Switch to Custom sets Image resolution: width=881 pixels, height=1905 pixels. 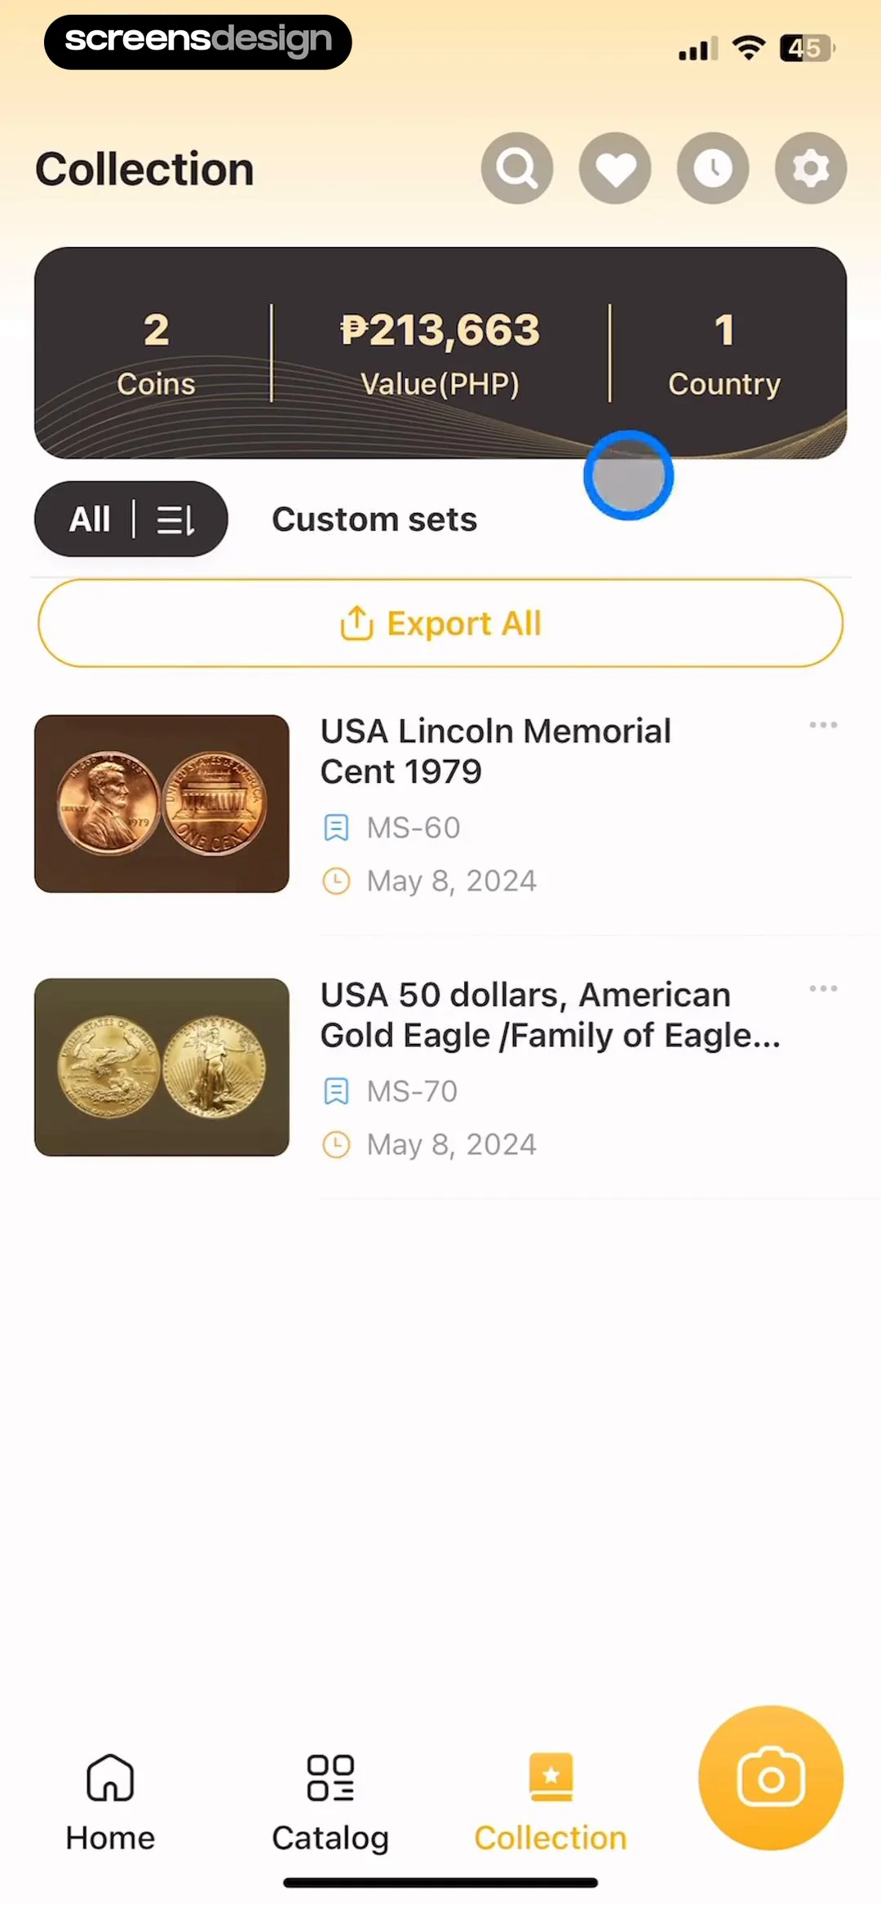[374, 519]
